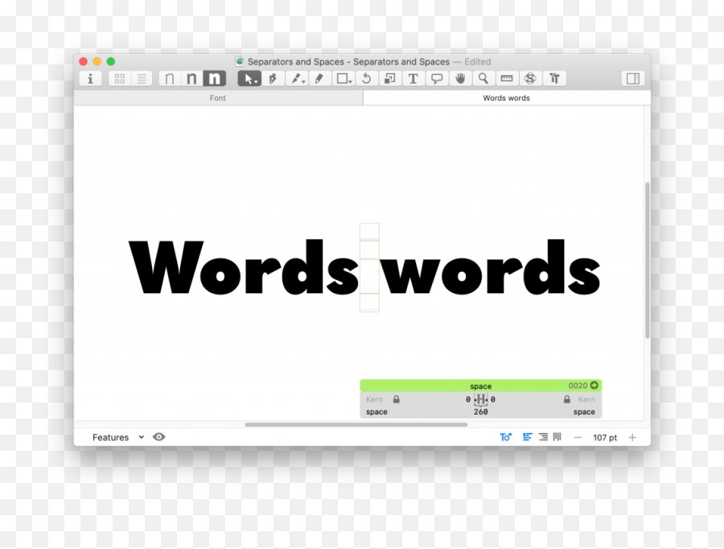Select the Zoom magnifier tool
Screen dimensions: 724x549
coord(483,79)
